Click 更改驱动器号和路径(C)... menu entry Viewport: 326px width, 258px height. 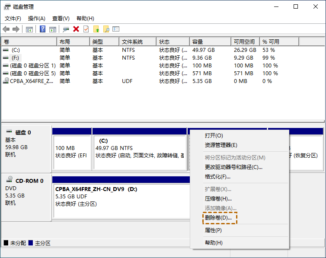233,167
